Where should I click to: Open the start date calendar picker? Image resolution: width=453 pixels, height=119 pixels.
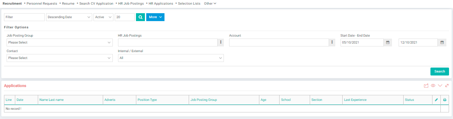[x=388, y=43]
